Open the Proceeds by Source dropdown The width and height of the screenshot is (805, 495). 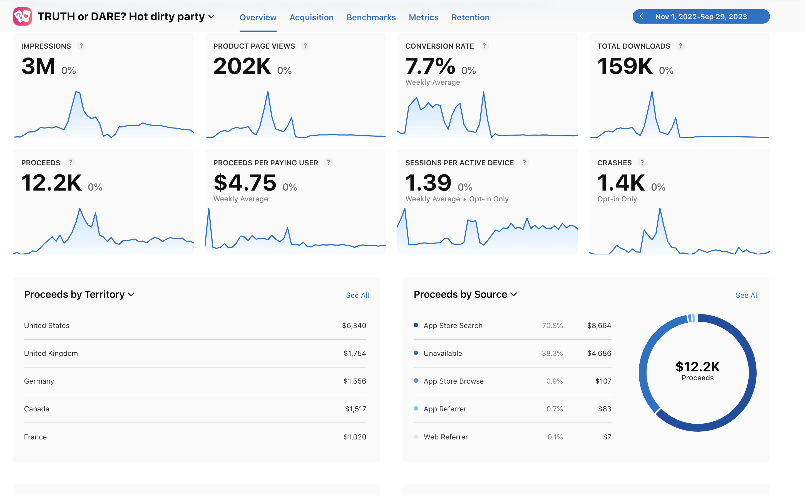click(514, 294)
